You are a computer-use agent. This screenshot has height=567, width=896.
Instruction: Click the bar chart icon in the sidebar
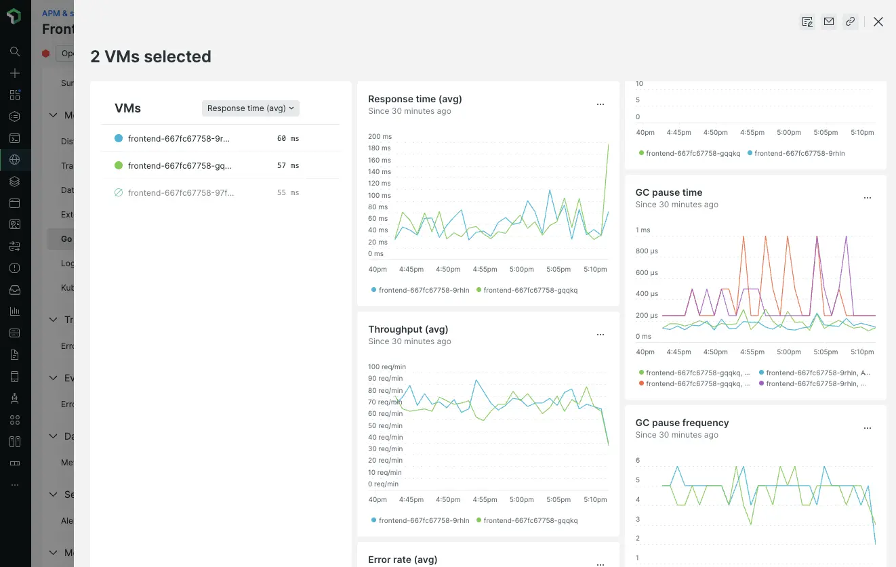coord(15,311)
